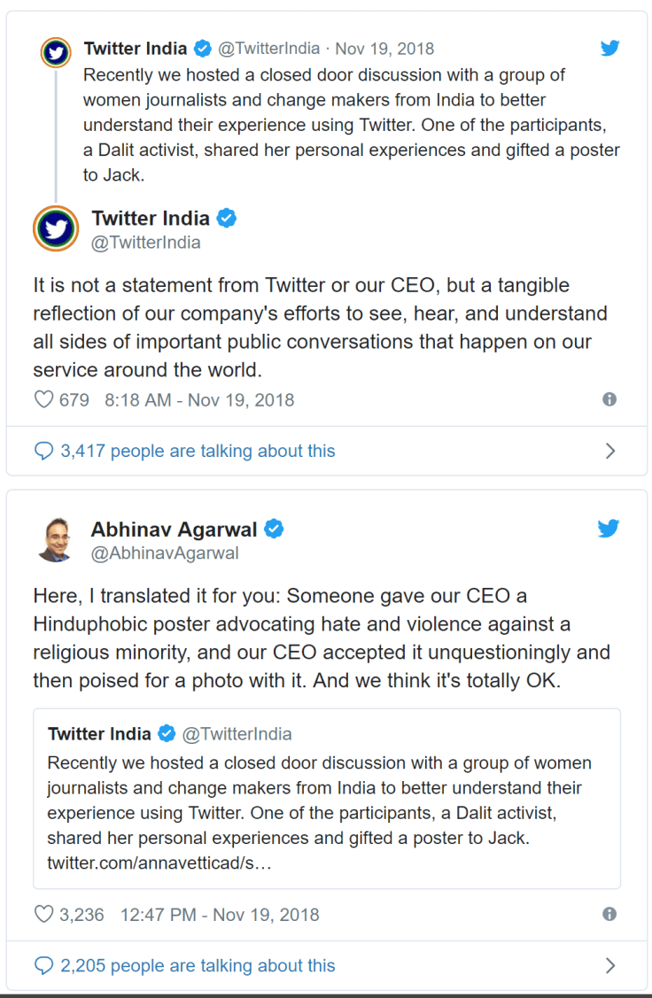Open the info icon on Abhinav Agarwal's tweet

point(609,914)
